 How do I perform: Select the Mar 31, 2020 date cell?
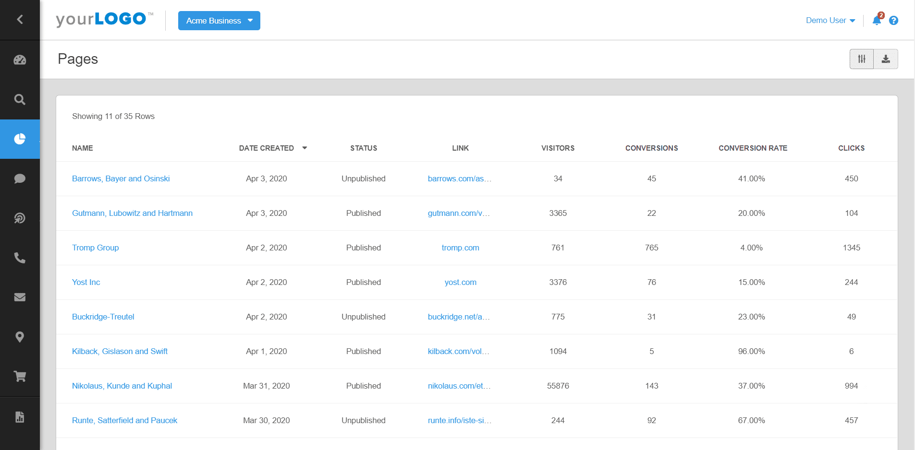point(266,386)
